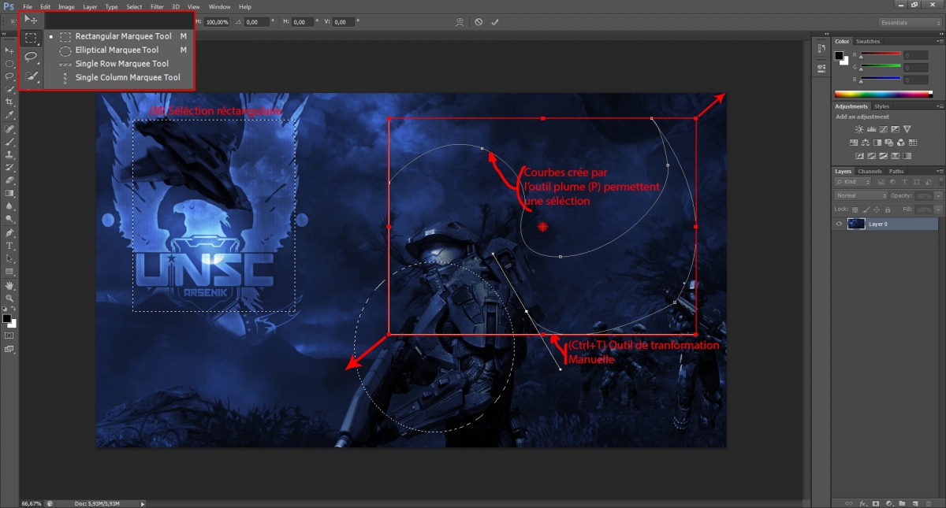Viewport: 946px width, 508px height.
Task: Toggle the type layer filter icon
Action: [904, 182]
